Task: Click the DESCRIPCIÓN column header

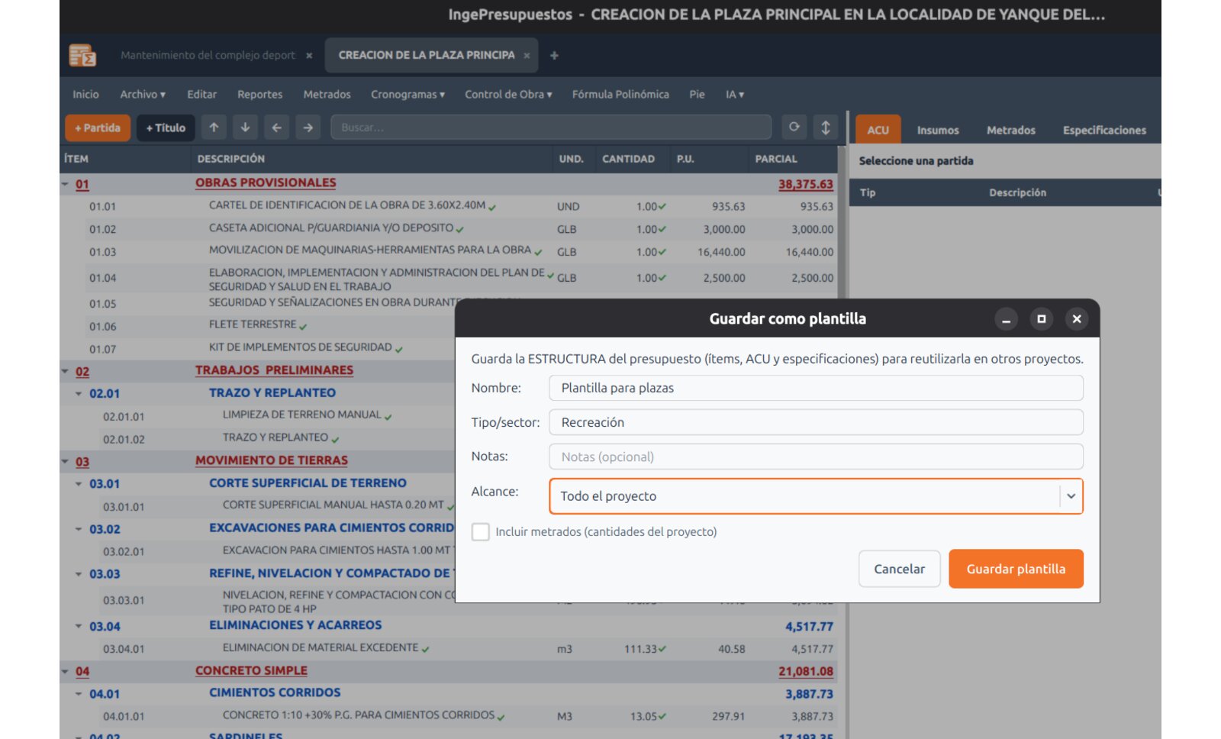Action: pos(230,159)
